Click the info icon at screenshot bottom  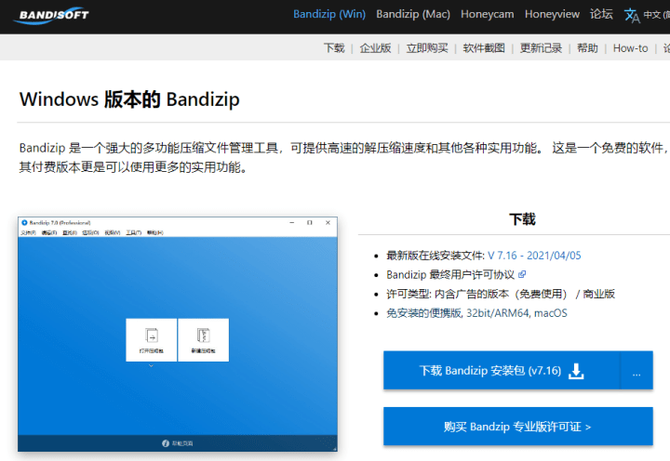[166, 443]
